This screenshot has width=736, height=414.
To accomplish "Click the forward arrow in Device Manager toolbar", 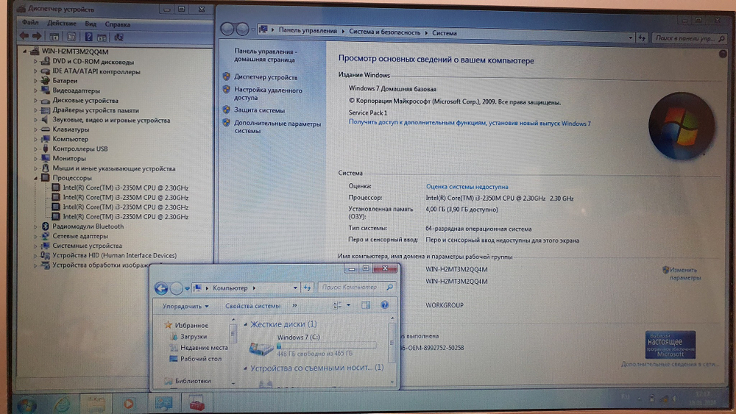I will click(x=37, y=36).
